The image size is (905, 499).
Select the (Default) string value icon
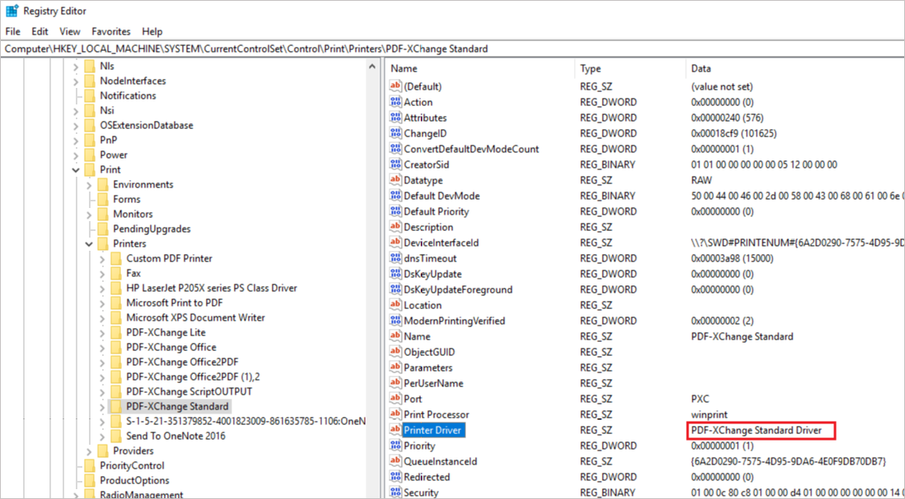click(395, 86)
